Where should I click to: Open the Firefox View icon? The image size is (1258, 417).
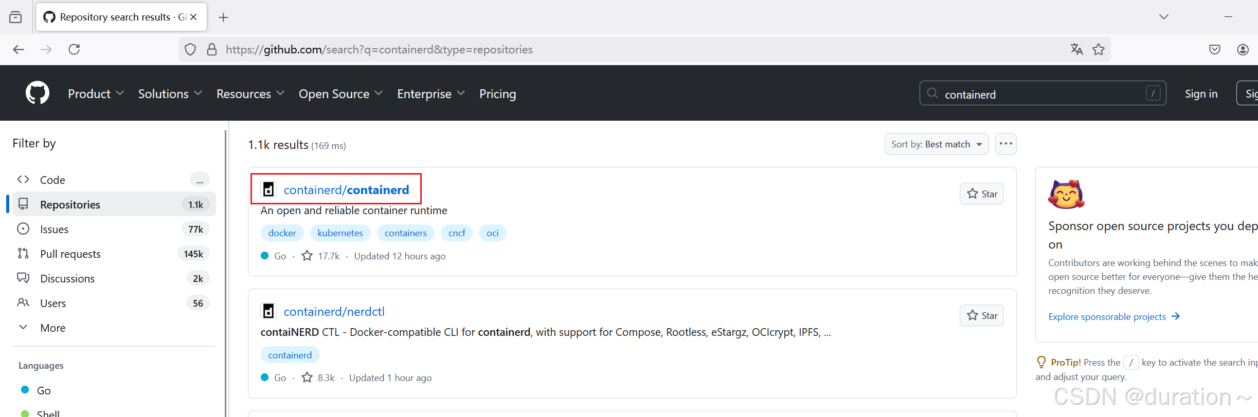pyautogui.click(x=15, y=17)
